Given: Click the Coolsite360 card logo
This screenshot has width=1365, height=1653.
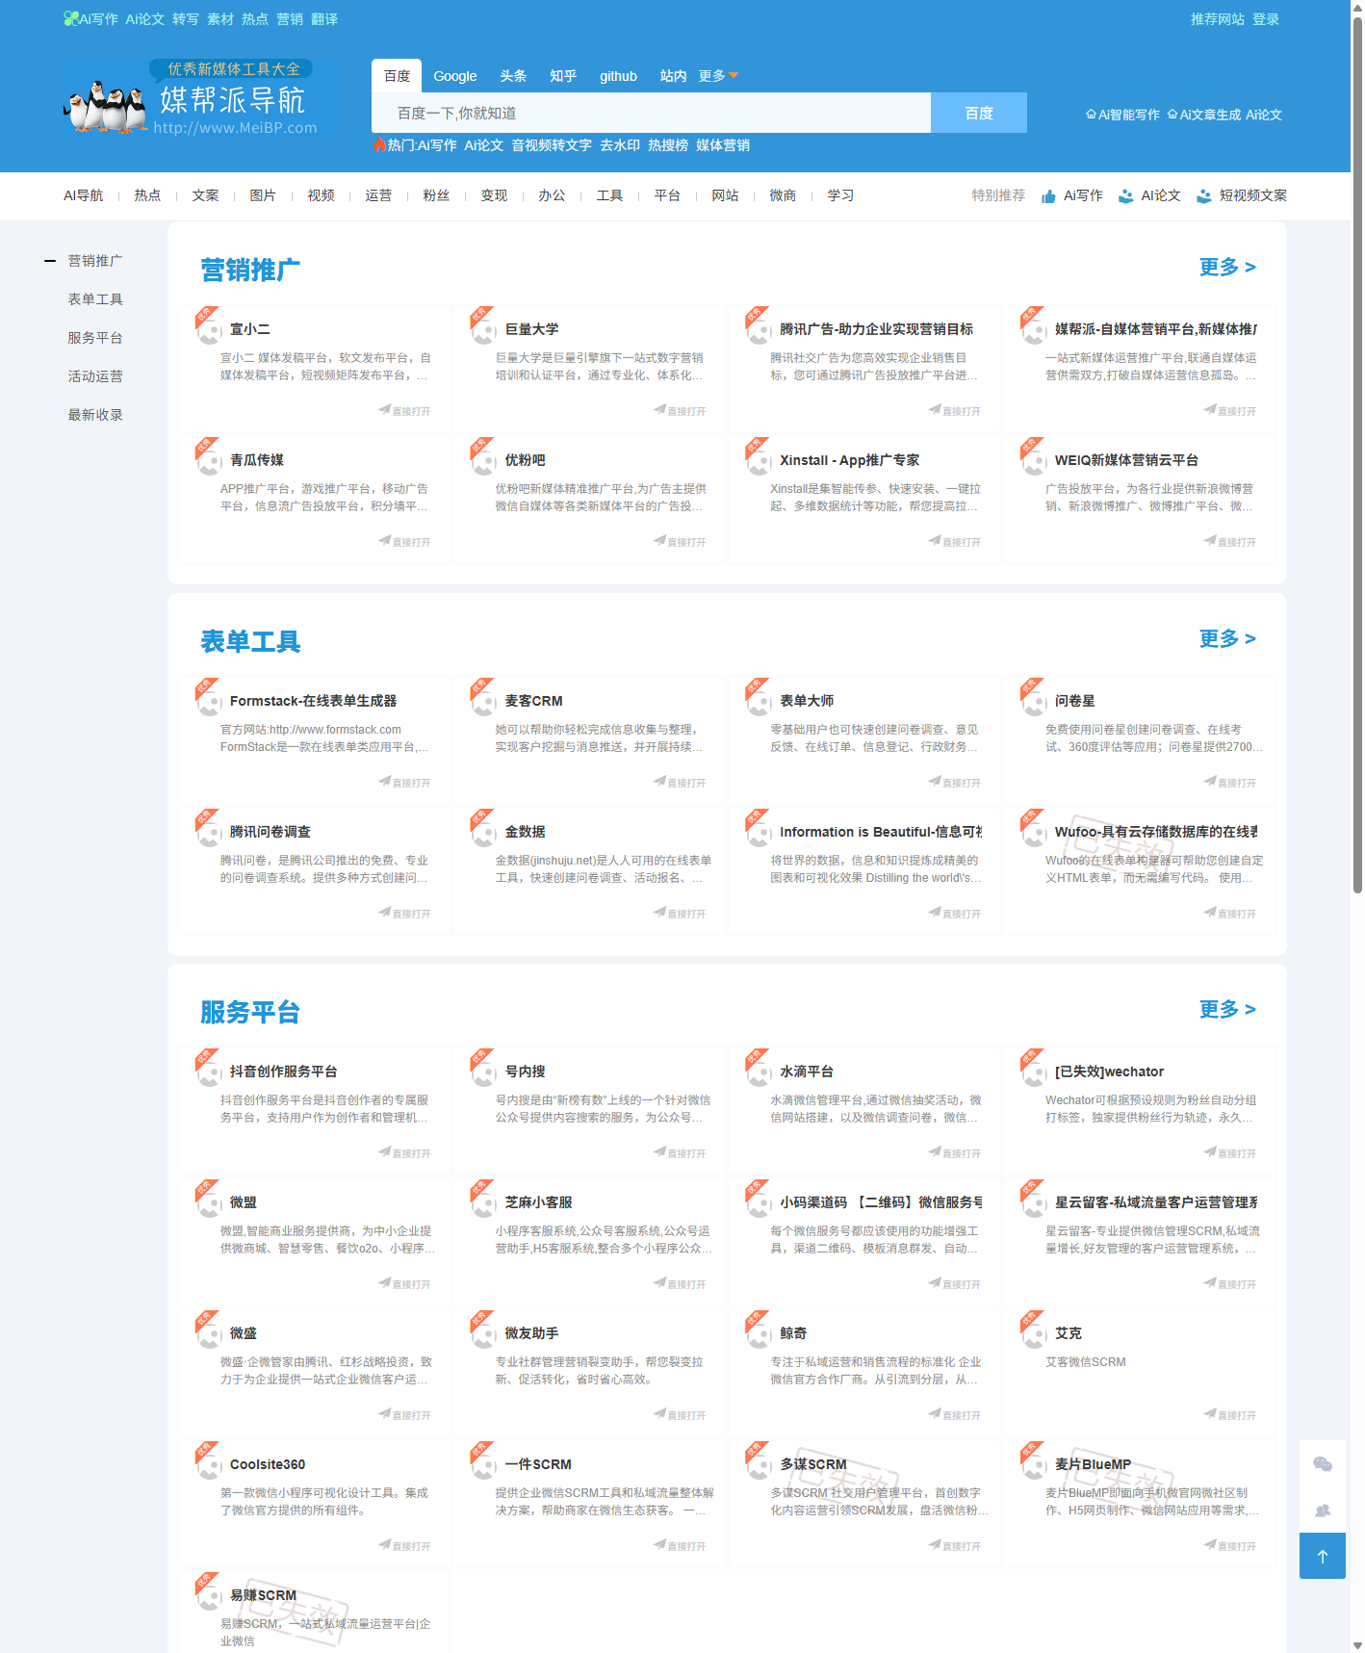Looking at the screenshot, I should [x=209, y=1466].
